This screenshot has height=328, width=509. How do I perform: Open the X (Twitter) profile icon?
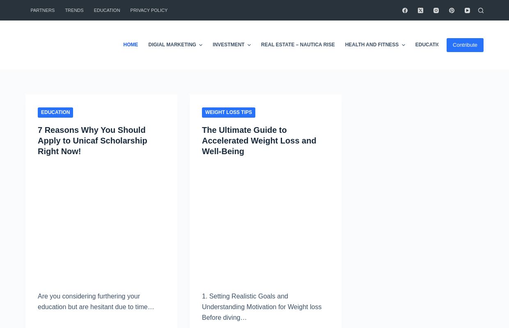[420, 10]
